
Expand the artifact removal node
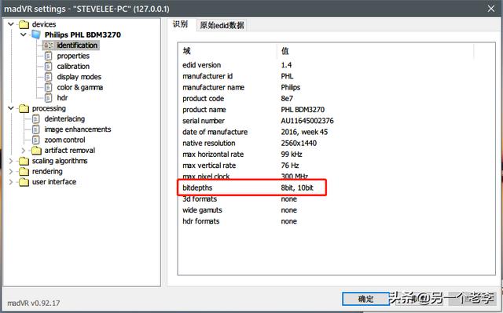point(24,150)
